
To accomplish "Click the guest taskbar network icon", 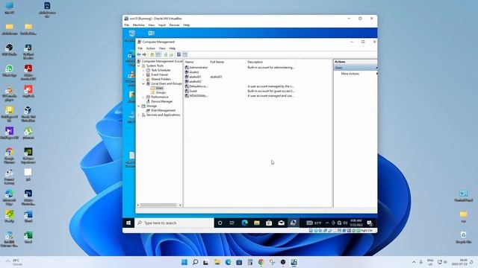I will 339,223.
